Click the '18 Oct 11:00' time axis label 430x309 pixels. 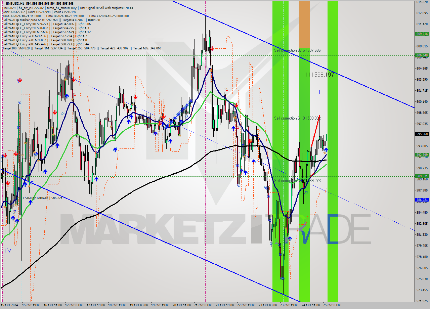click(x=117, y=305)
